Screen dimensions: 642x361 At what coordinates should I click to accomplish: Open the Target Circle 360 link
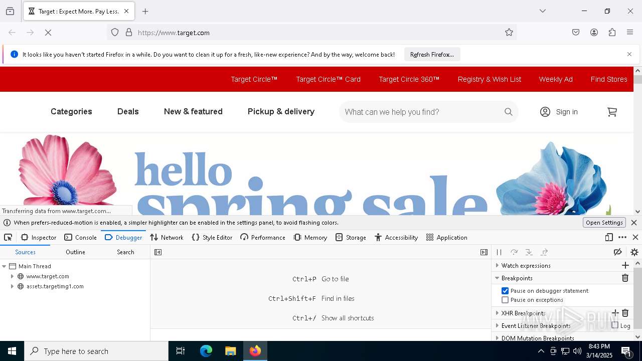tap(409, 79)
